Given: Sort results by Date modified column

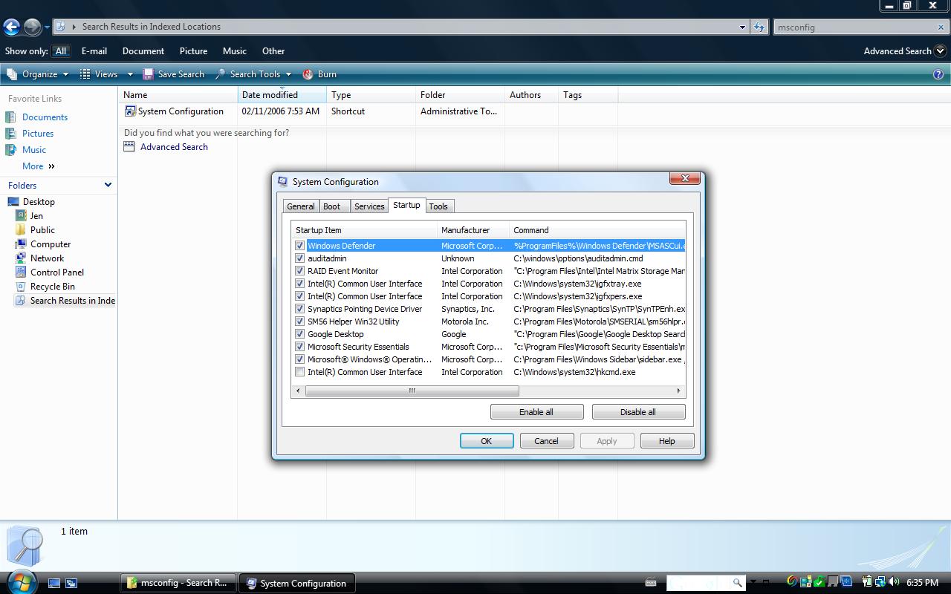Looking at the screenshot, I should [x=282, y=95].
